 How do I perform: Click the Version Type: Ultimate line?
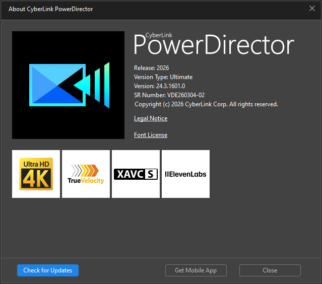[x=163, y=77]
